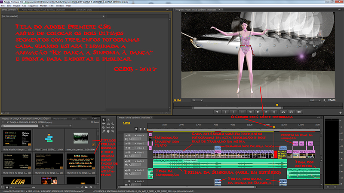344x193 pixels.
Task: Open Program monitor settings wrench
Action: coord(325,100)
